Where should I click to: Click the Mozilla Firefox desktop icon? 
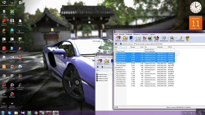(12, 86)
